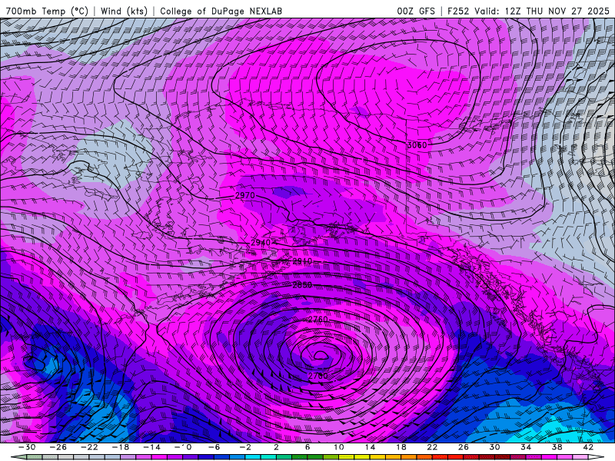Click the 'F252' forecast hour text
The image size is (615, 461).
pyautogui.click(x=458, y=11)
